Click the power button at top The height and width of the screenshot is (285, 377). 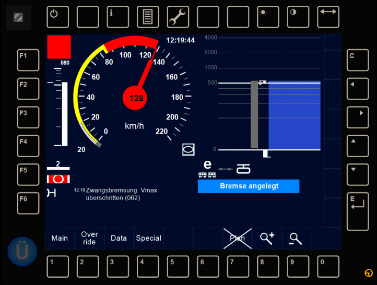click(x=58, y=17)
